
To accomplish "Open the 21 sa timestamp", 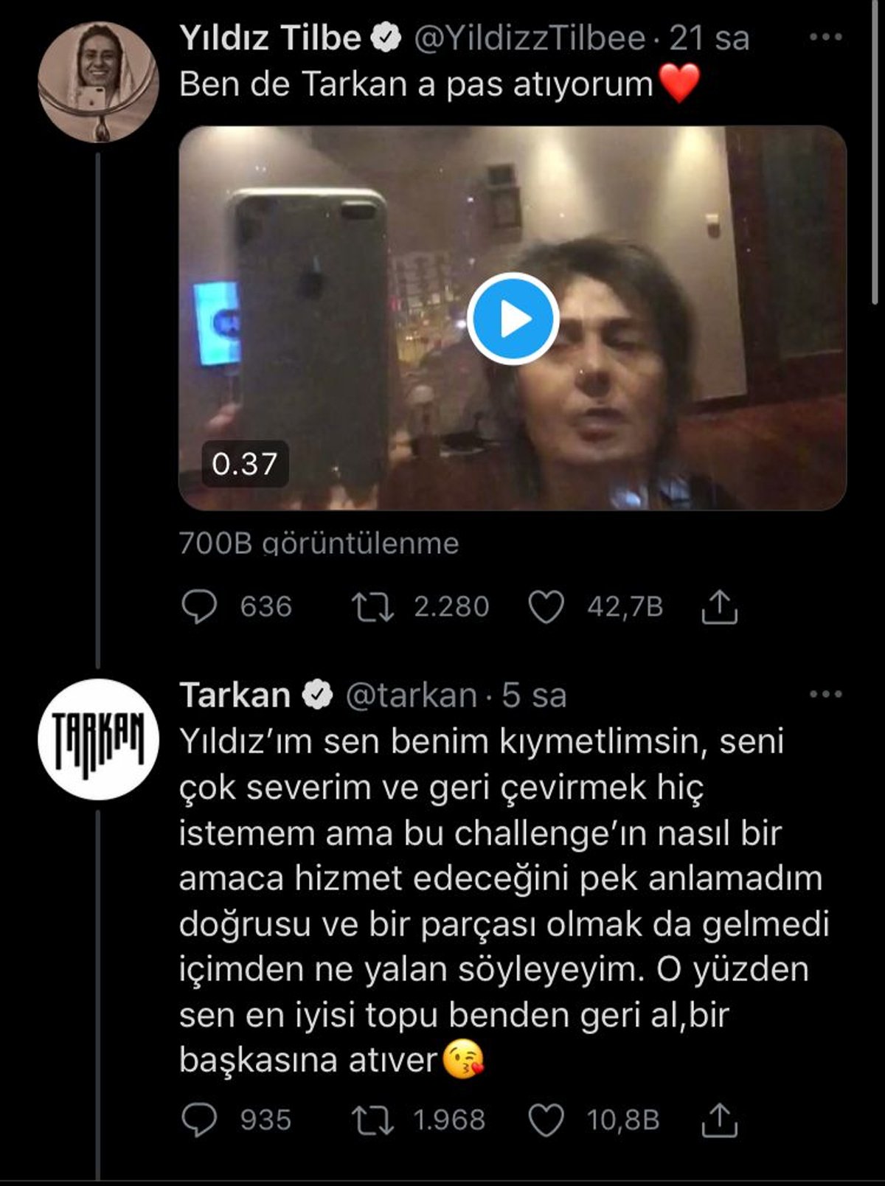I will 709,38.
